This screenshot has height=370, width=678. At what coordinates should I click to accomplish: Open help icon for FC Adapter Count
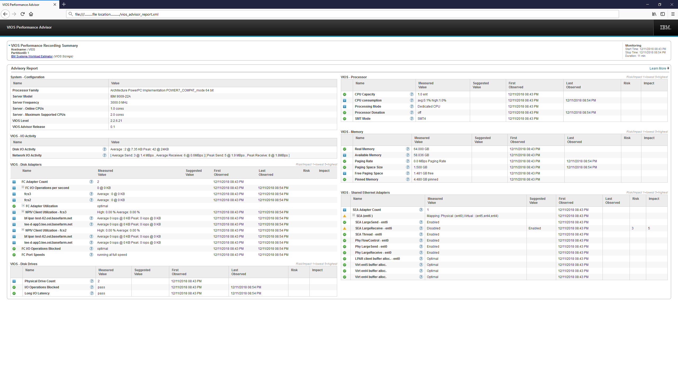[x=91, y=182]
